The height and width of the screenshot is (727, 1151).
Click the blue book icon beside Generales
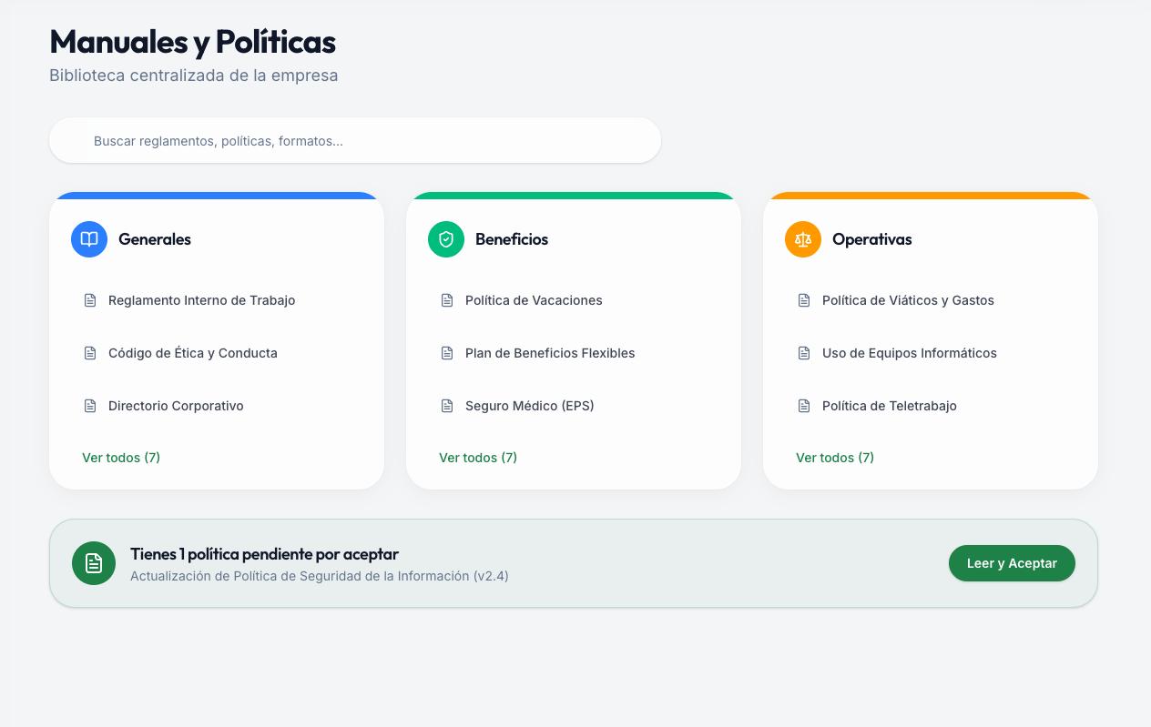(89, 239)
